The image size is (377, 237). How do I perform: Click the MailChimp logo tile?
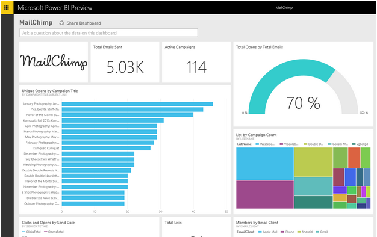point(54,62)
